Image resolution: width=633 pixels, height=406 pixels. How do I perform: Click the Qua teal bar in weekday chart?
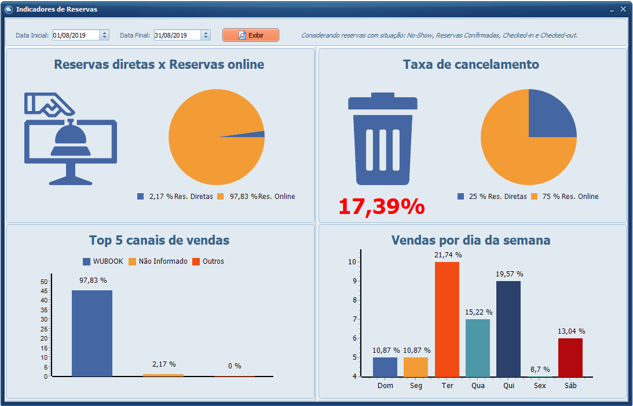pos(478,348)
